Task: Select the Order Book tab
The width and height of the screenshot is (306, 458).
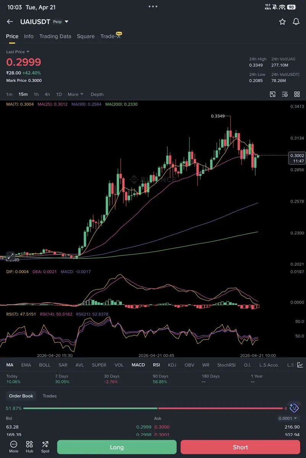Action: (21, 396)
